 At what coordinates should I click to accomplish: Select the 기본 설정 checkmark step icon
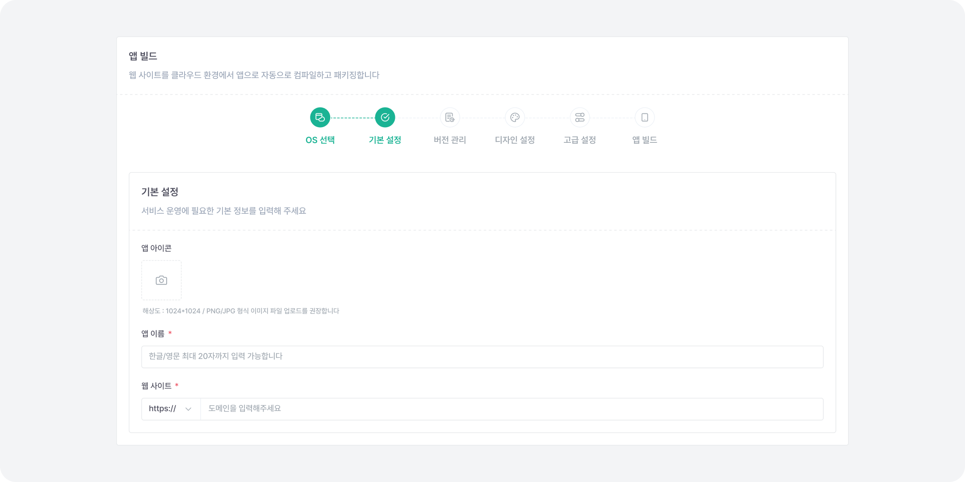(x=385, y=117)
